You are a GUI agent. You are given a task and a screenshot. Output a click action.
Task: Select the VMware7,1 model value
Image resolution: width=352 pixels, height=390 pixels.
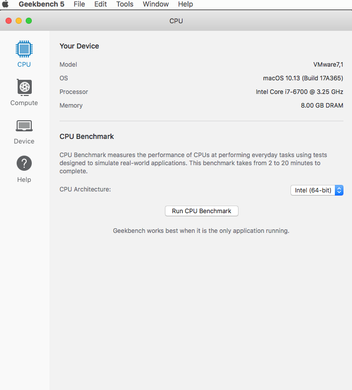[328, 65]
